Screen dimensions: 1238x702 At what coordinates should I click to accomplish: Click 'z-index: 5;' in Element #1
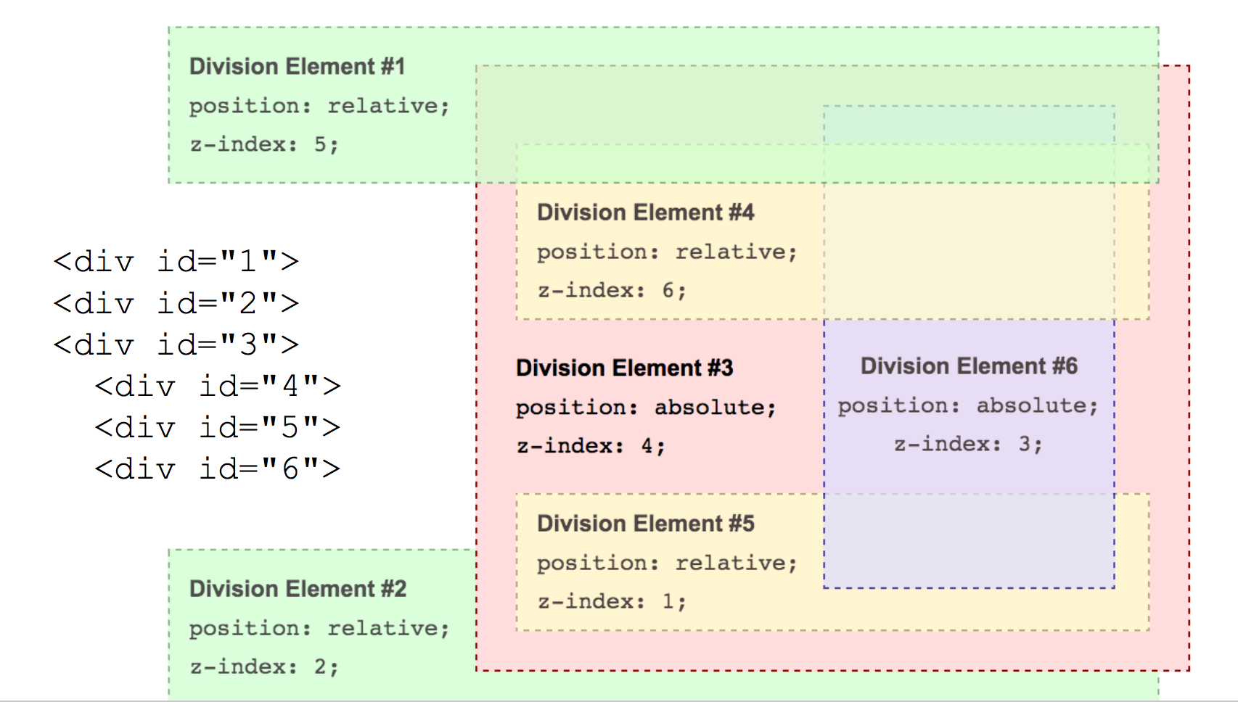point(264,144)
